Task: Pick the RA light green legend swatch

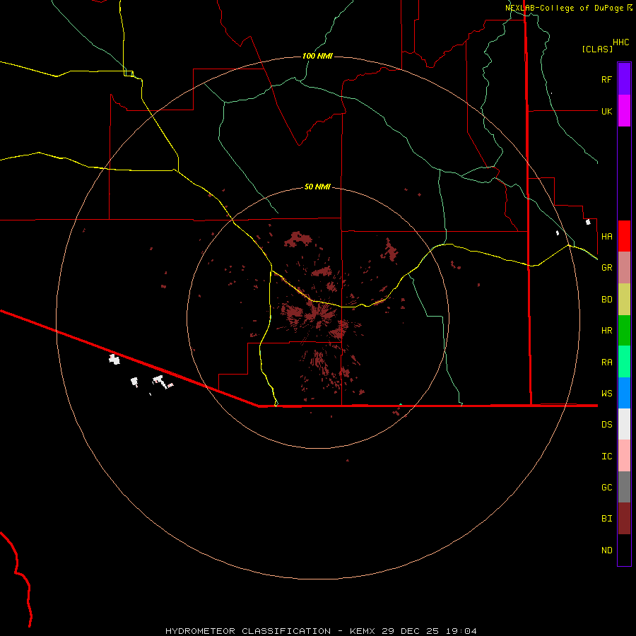Action: pos(624,362)
